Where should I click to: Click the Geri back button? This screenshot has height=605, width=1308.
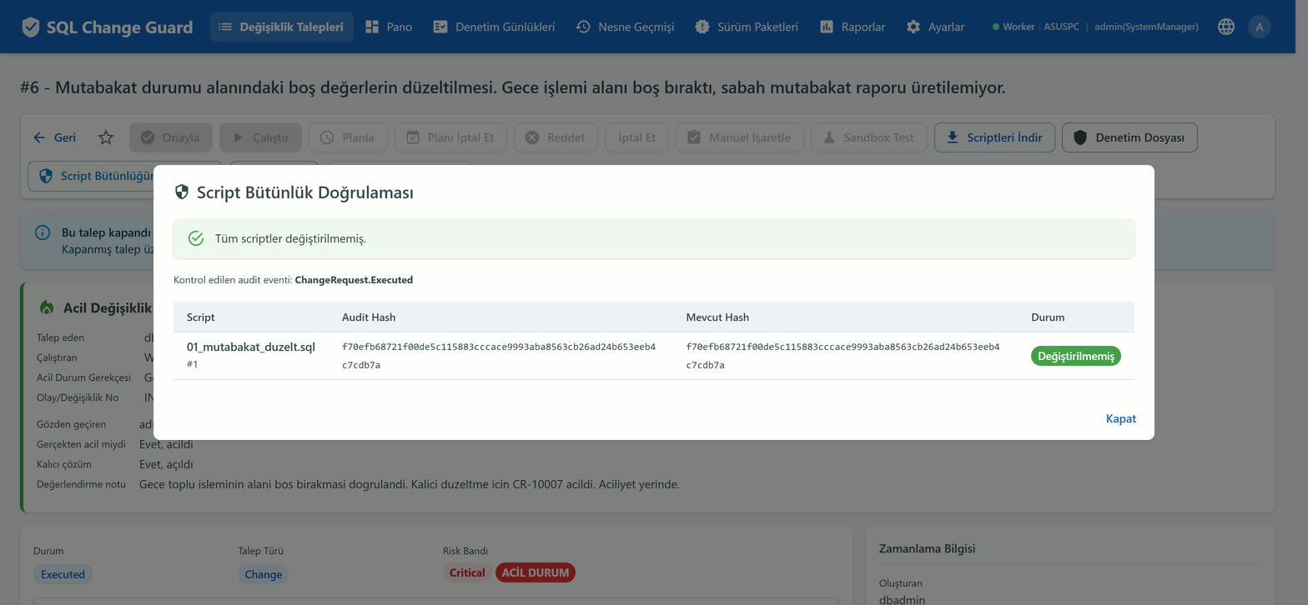tap(55, 137)
